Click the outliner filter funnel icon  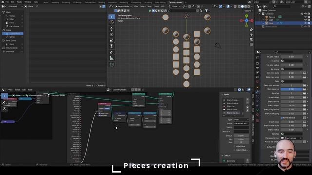pyautogui.click(x=303, y=6)
